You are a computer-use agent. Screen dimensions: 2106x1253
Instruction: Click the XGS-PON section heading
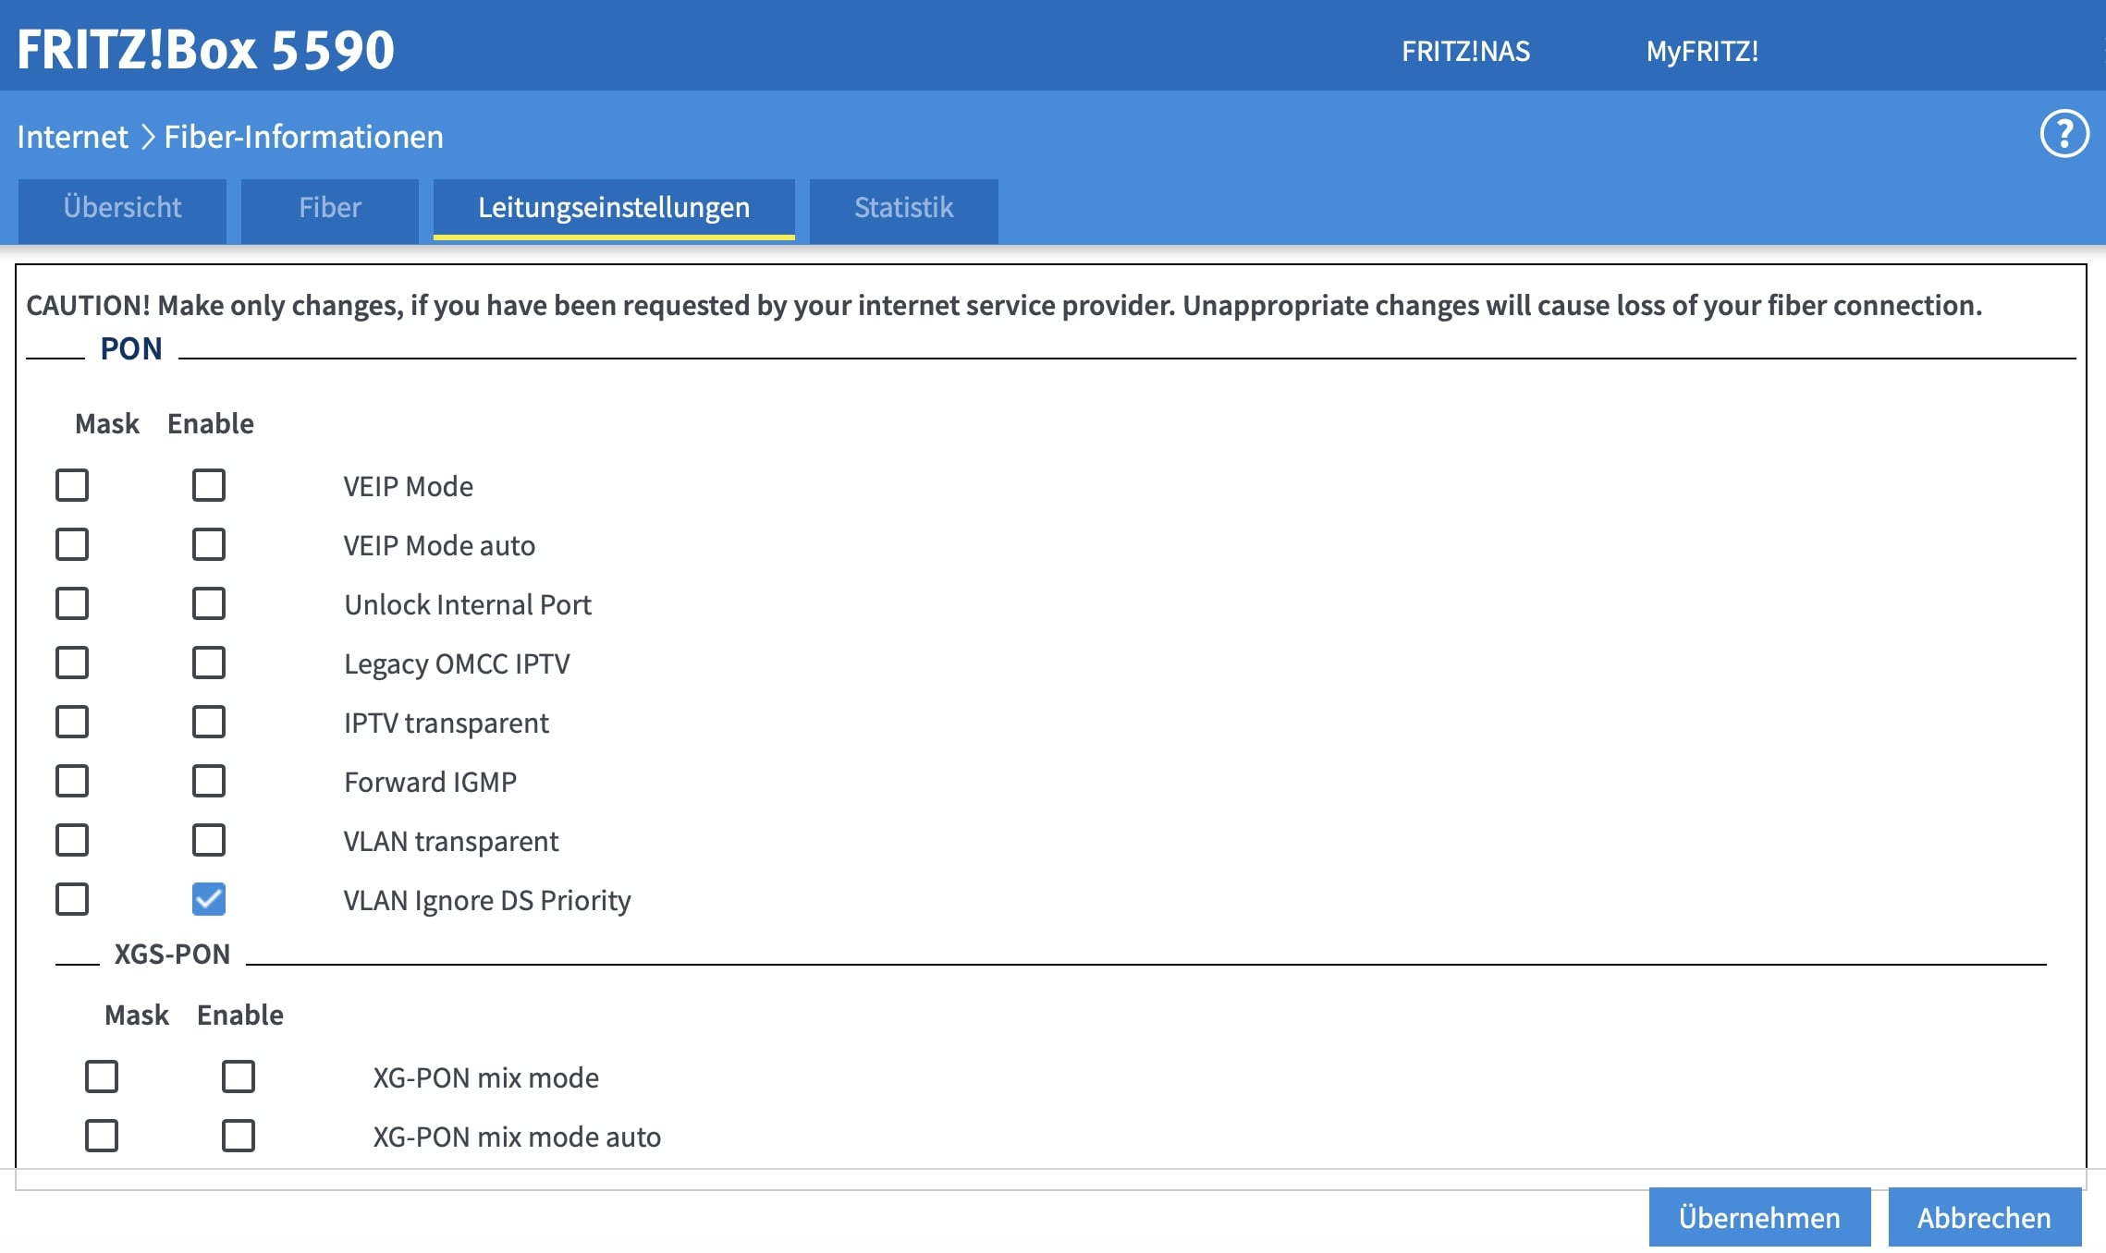pyautogui.click(x=172, y=954)
